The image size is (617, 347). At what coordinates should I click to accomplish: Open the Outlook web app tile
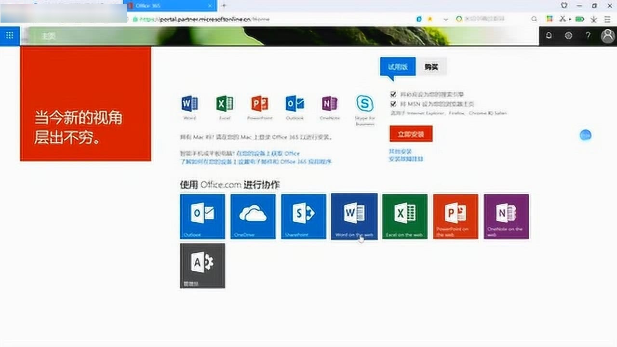(x=202, y=216)
